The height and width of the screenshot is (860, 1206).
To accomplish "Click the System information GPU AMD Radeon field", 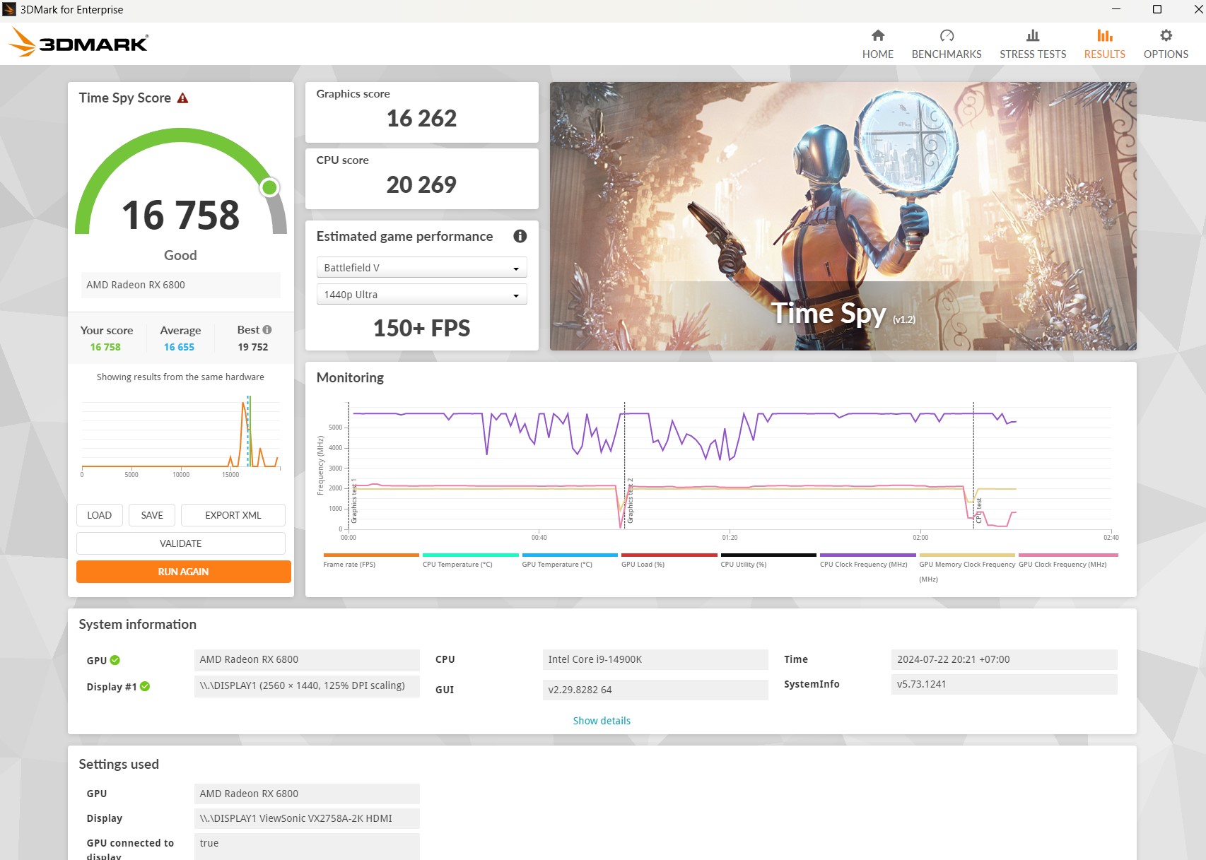I will tap(307, 659).
